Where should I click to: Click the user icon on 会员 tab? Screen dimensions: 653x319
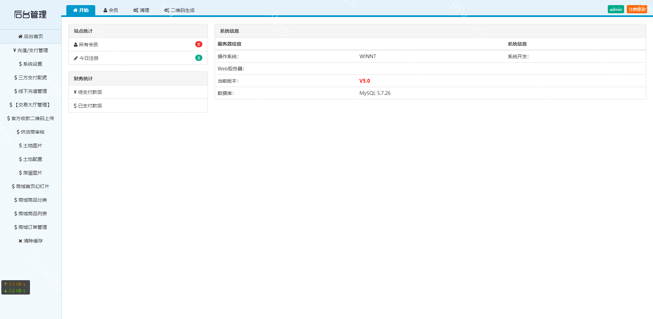coord(105,10)
